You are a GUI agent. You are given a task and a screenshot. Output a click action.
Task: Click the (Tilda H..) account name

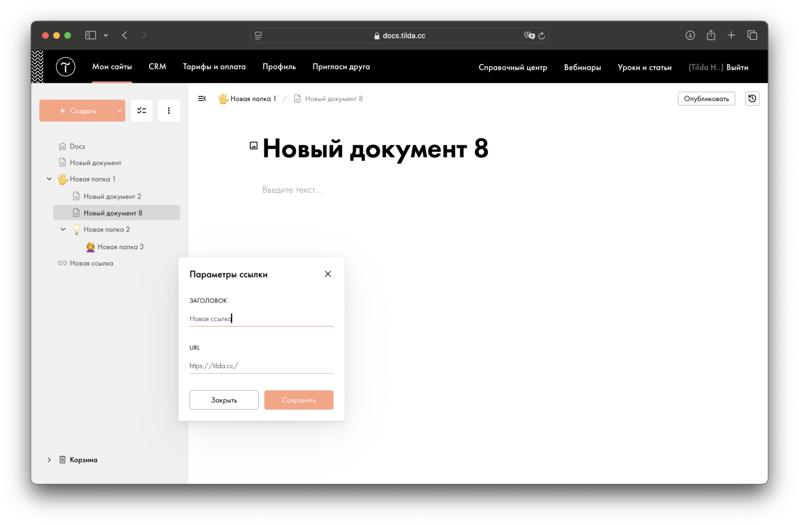click(x=705, y=68)
